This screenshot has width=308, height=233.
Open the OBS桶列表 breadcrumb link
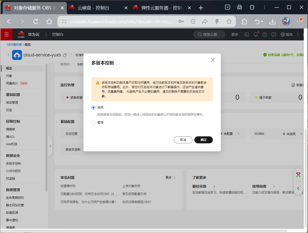[x=14, y=44]
